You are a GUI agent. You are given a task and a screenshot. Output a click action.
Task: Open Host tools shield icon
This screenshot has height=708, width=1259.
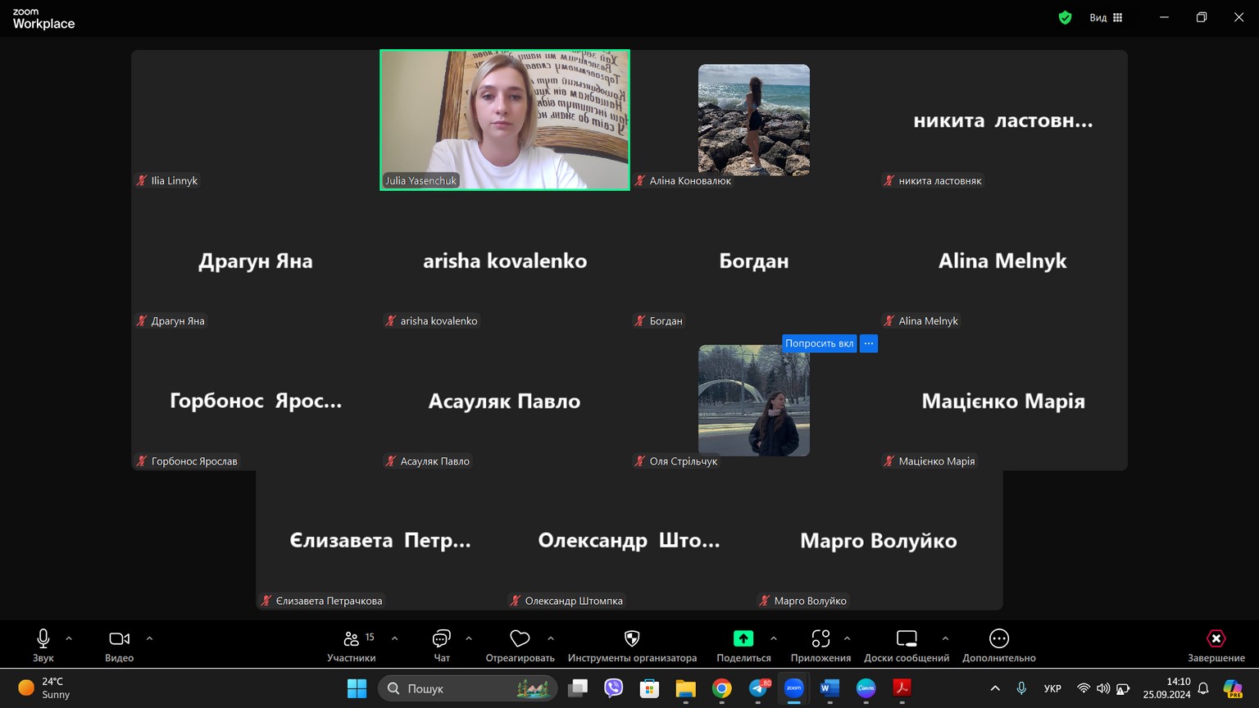[x=632, y=639]
